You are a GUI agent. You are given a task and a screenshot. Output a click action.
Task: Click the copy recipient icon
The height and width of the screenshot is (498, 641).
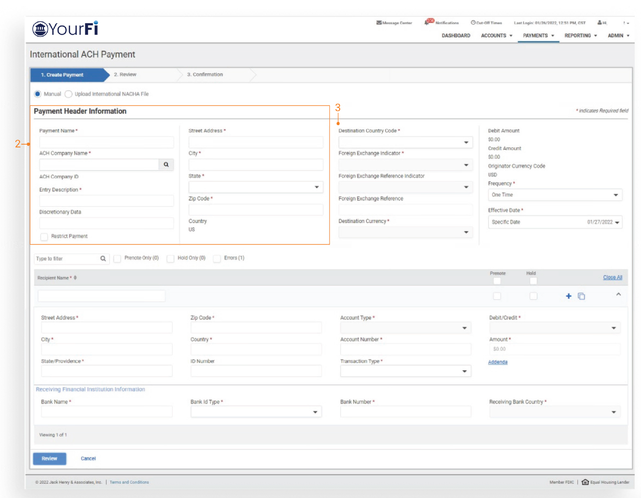click(581, 296)
